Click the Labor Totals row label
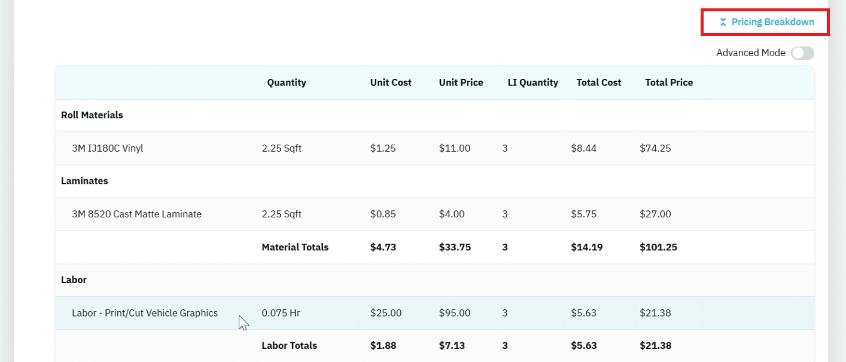Image resolution: width=846 pixels, height=362 pixels. point(289,345)
